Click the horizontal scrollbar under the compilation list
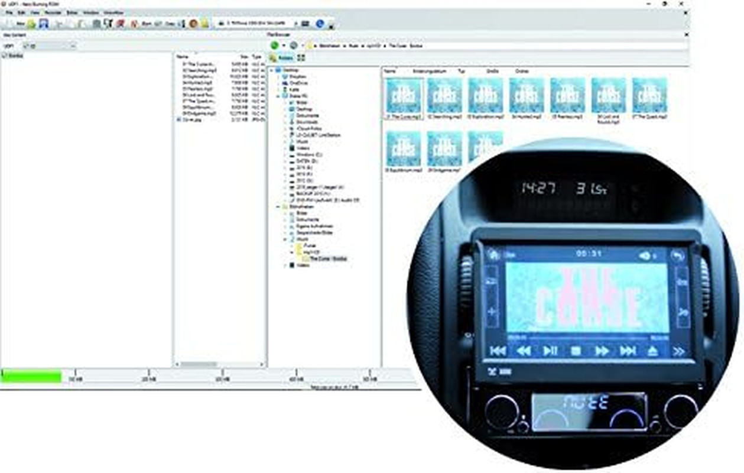 click(219, 364)
